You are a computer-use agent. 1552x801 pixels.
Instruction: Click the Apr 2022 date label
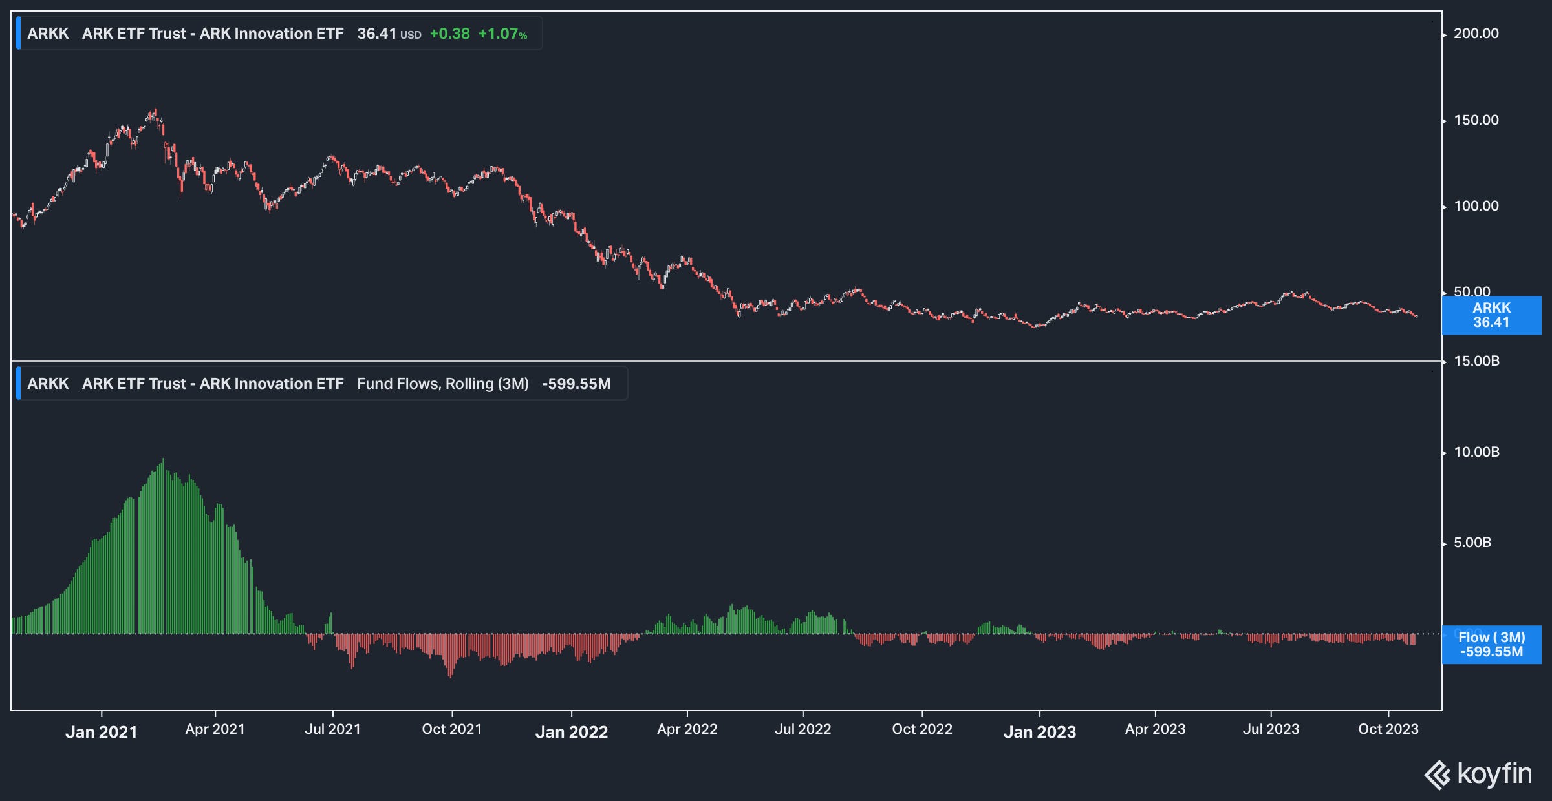(x=687, y=729)
